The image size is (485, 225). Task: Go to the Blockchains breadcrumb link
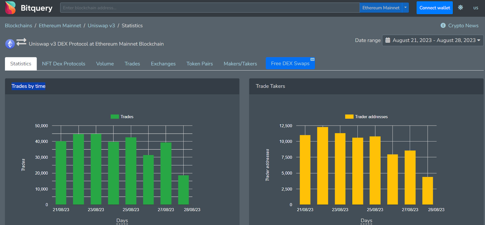click(x=18, y=25)
